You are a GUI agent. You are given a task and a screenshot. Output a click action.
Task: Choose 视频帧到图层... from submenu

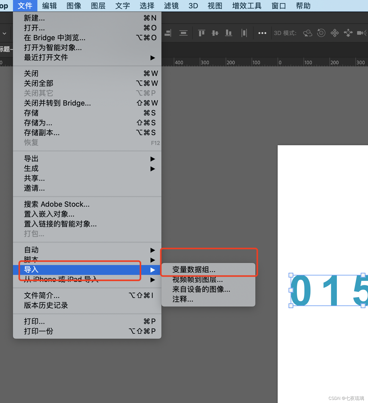[208, 280]
